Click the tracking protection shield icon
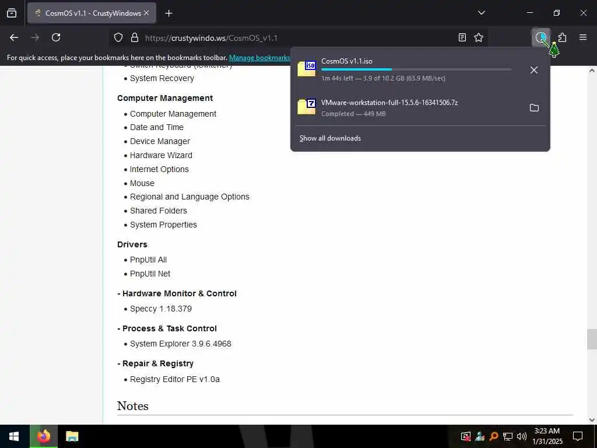 [x=118, y=38]
